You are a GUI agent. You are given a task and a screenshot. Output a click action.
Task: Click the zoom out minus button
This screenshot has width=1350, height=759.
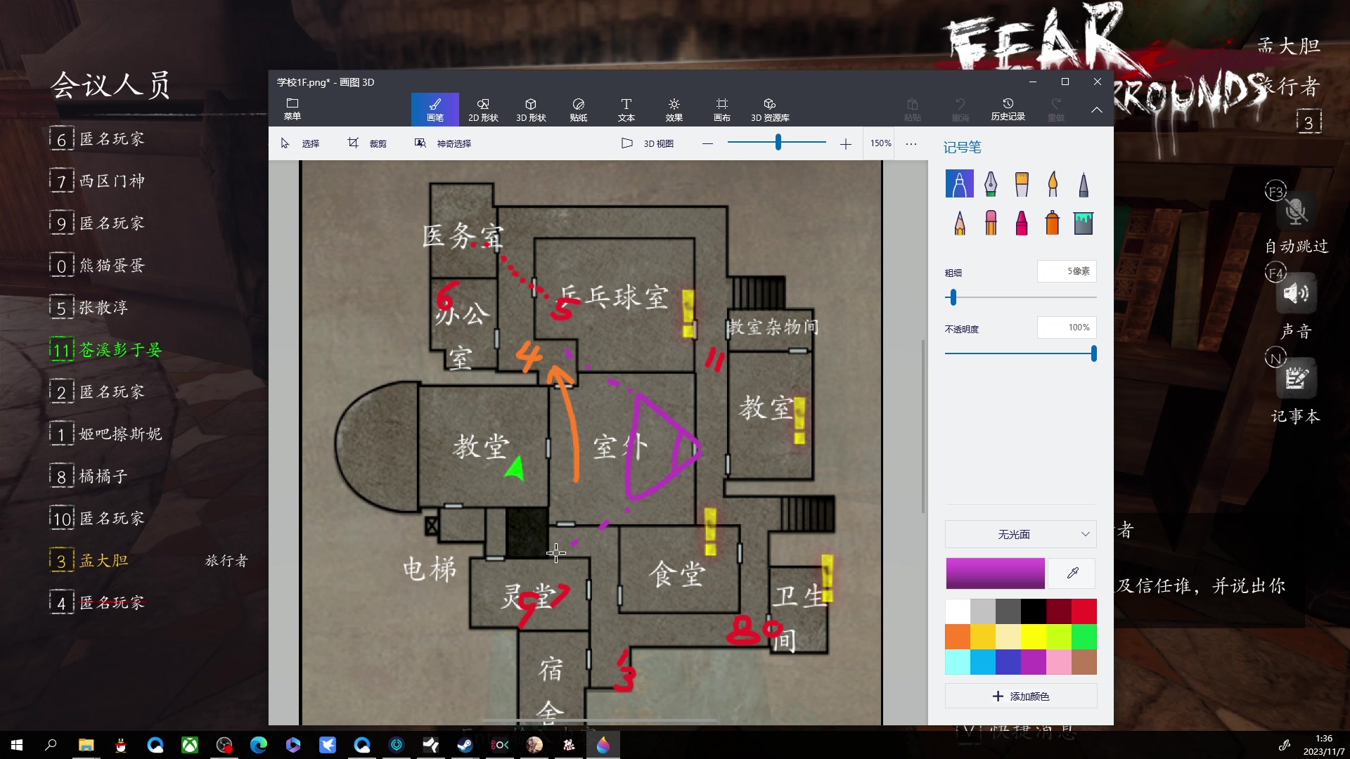point(707,143)
